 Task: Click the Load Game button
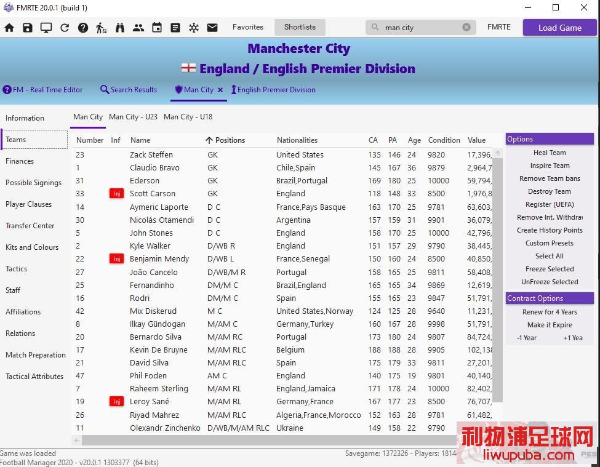[560, 28]
